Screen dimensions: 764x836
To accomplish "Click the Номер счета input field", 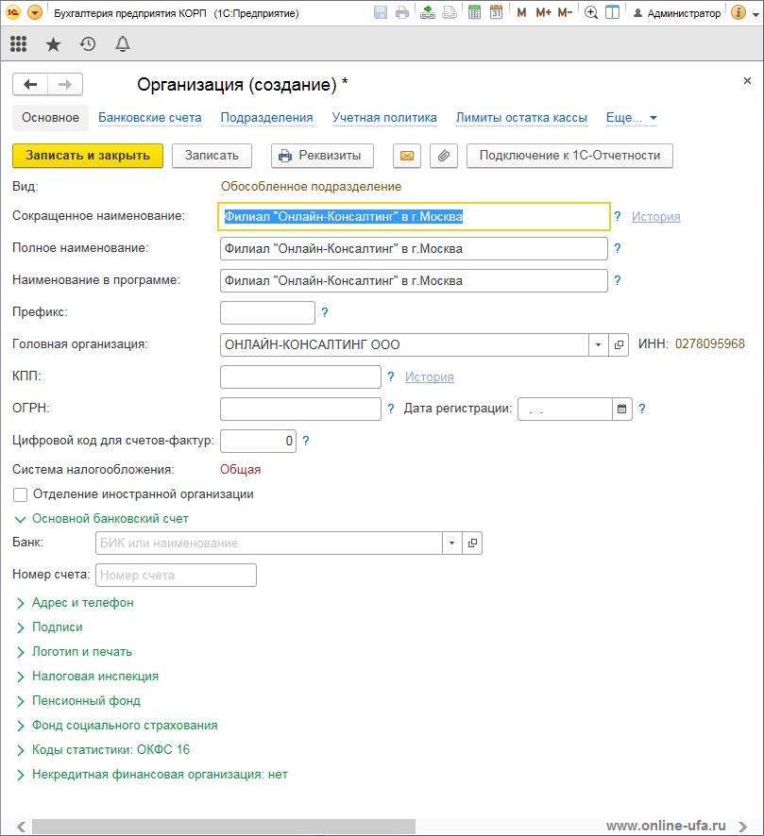I will pyautogui.click(x=176, y=576).
